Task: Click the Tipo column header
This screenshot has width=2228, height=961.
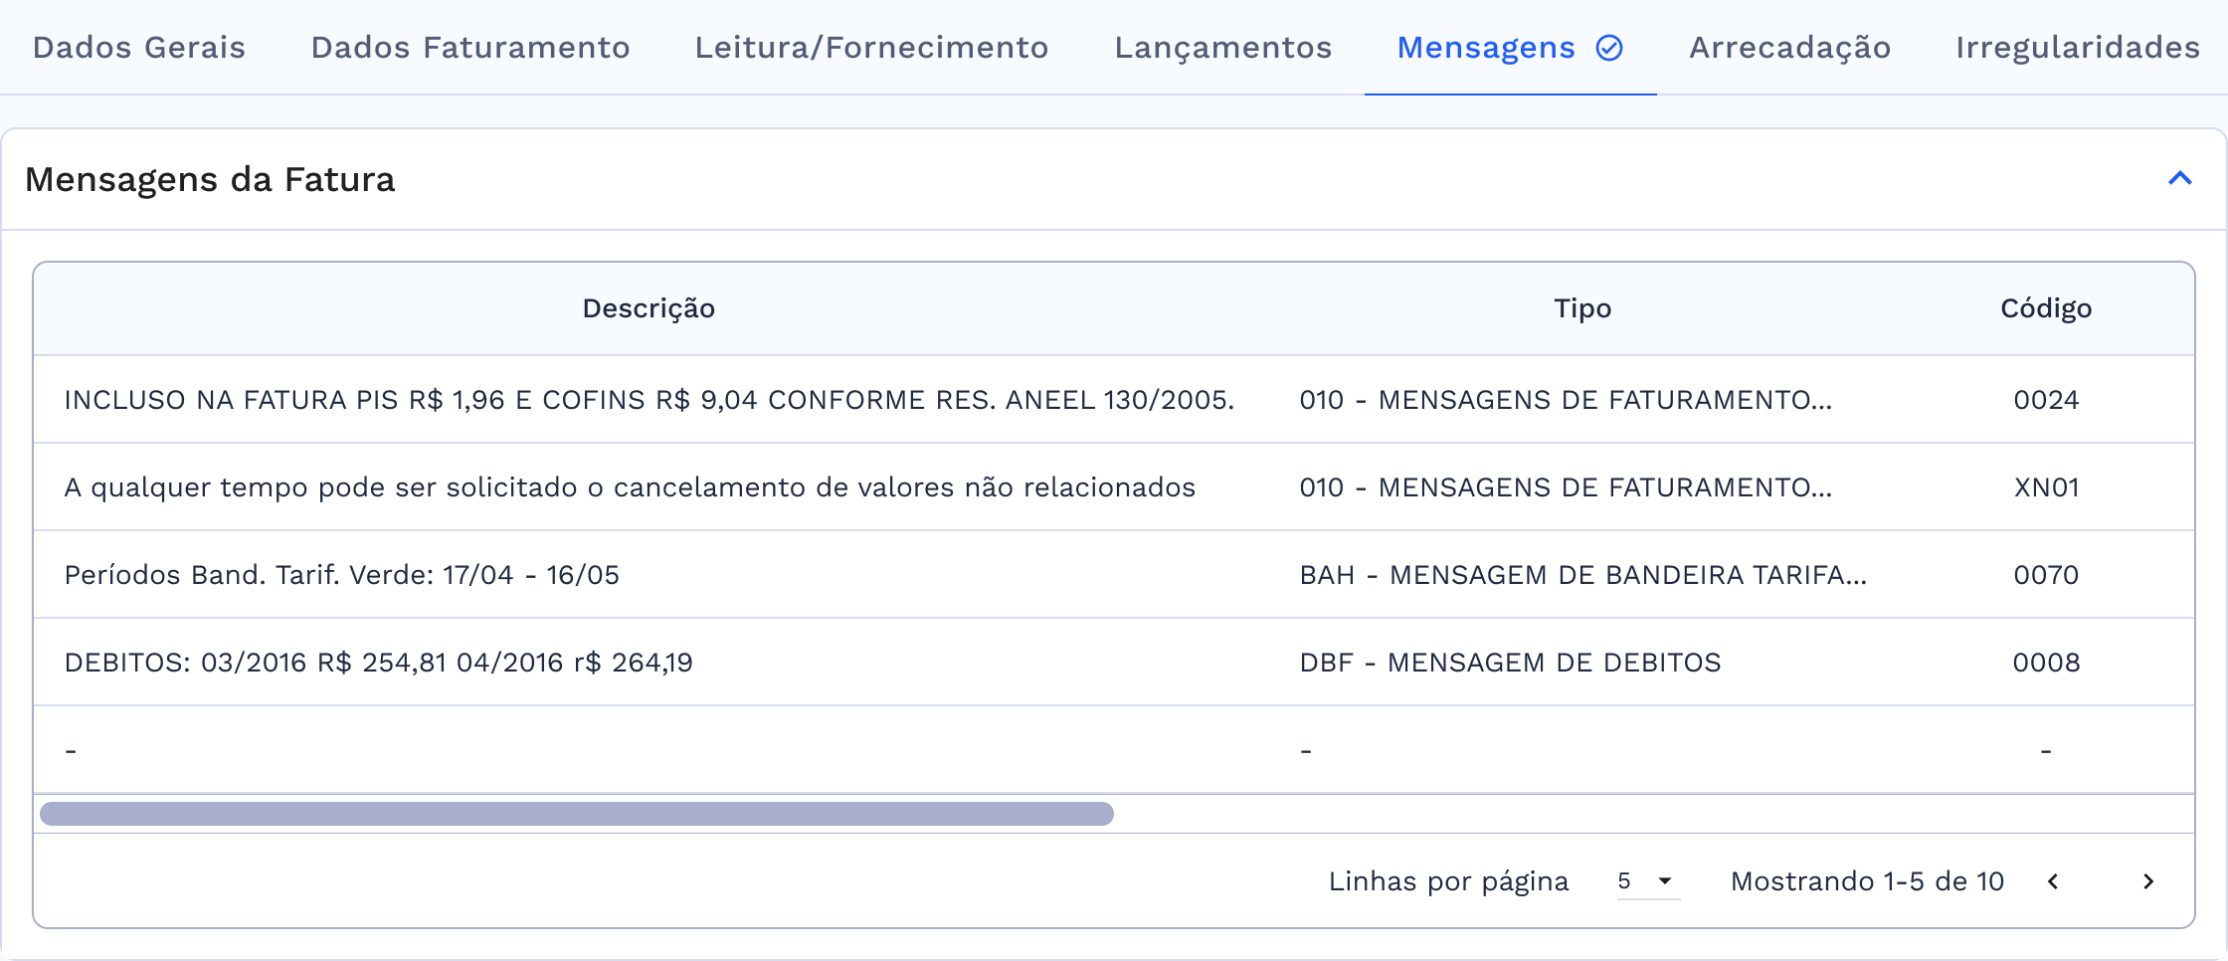Action: 1581,308
